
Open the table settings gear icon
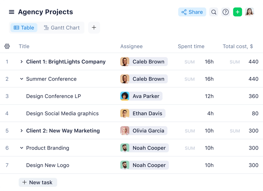[x=7, y=46]
